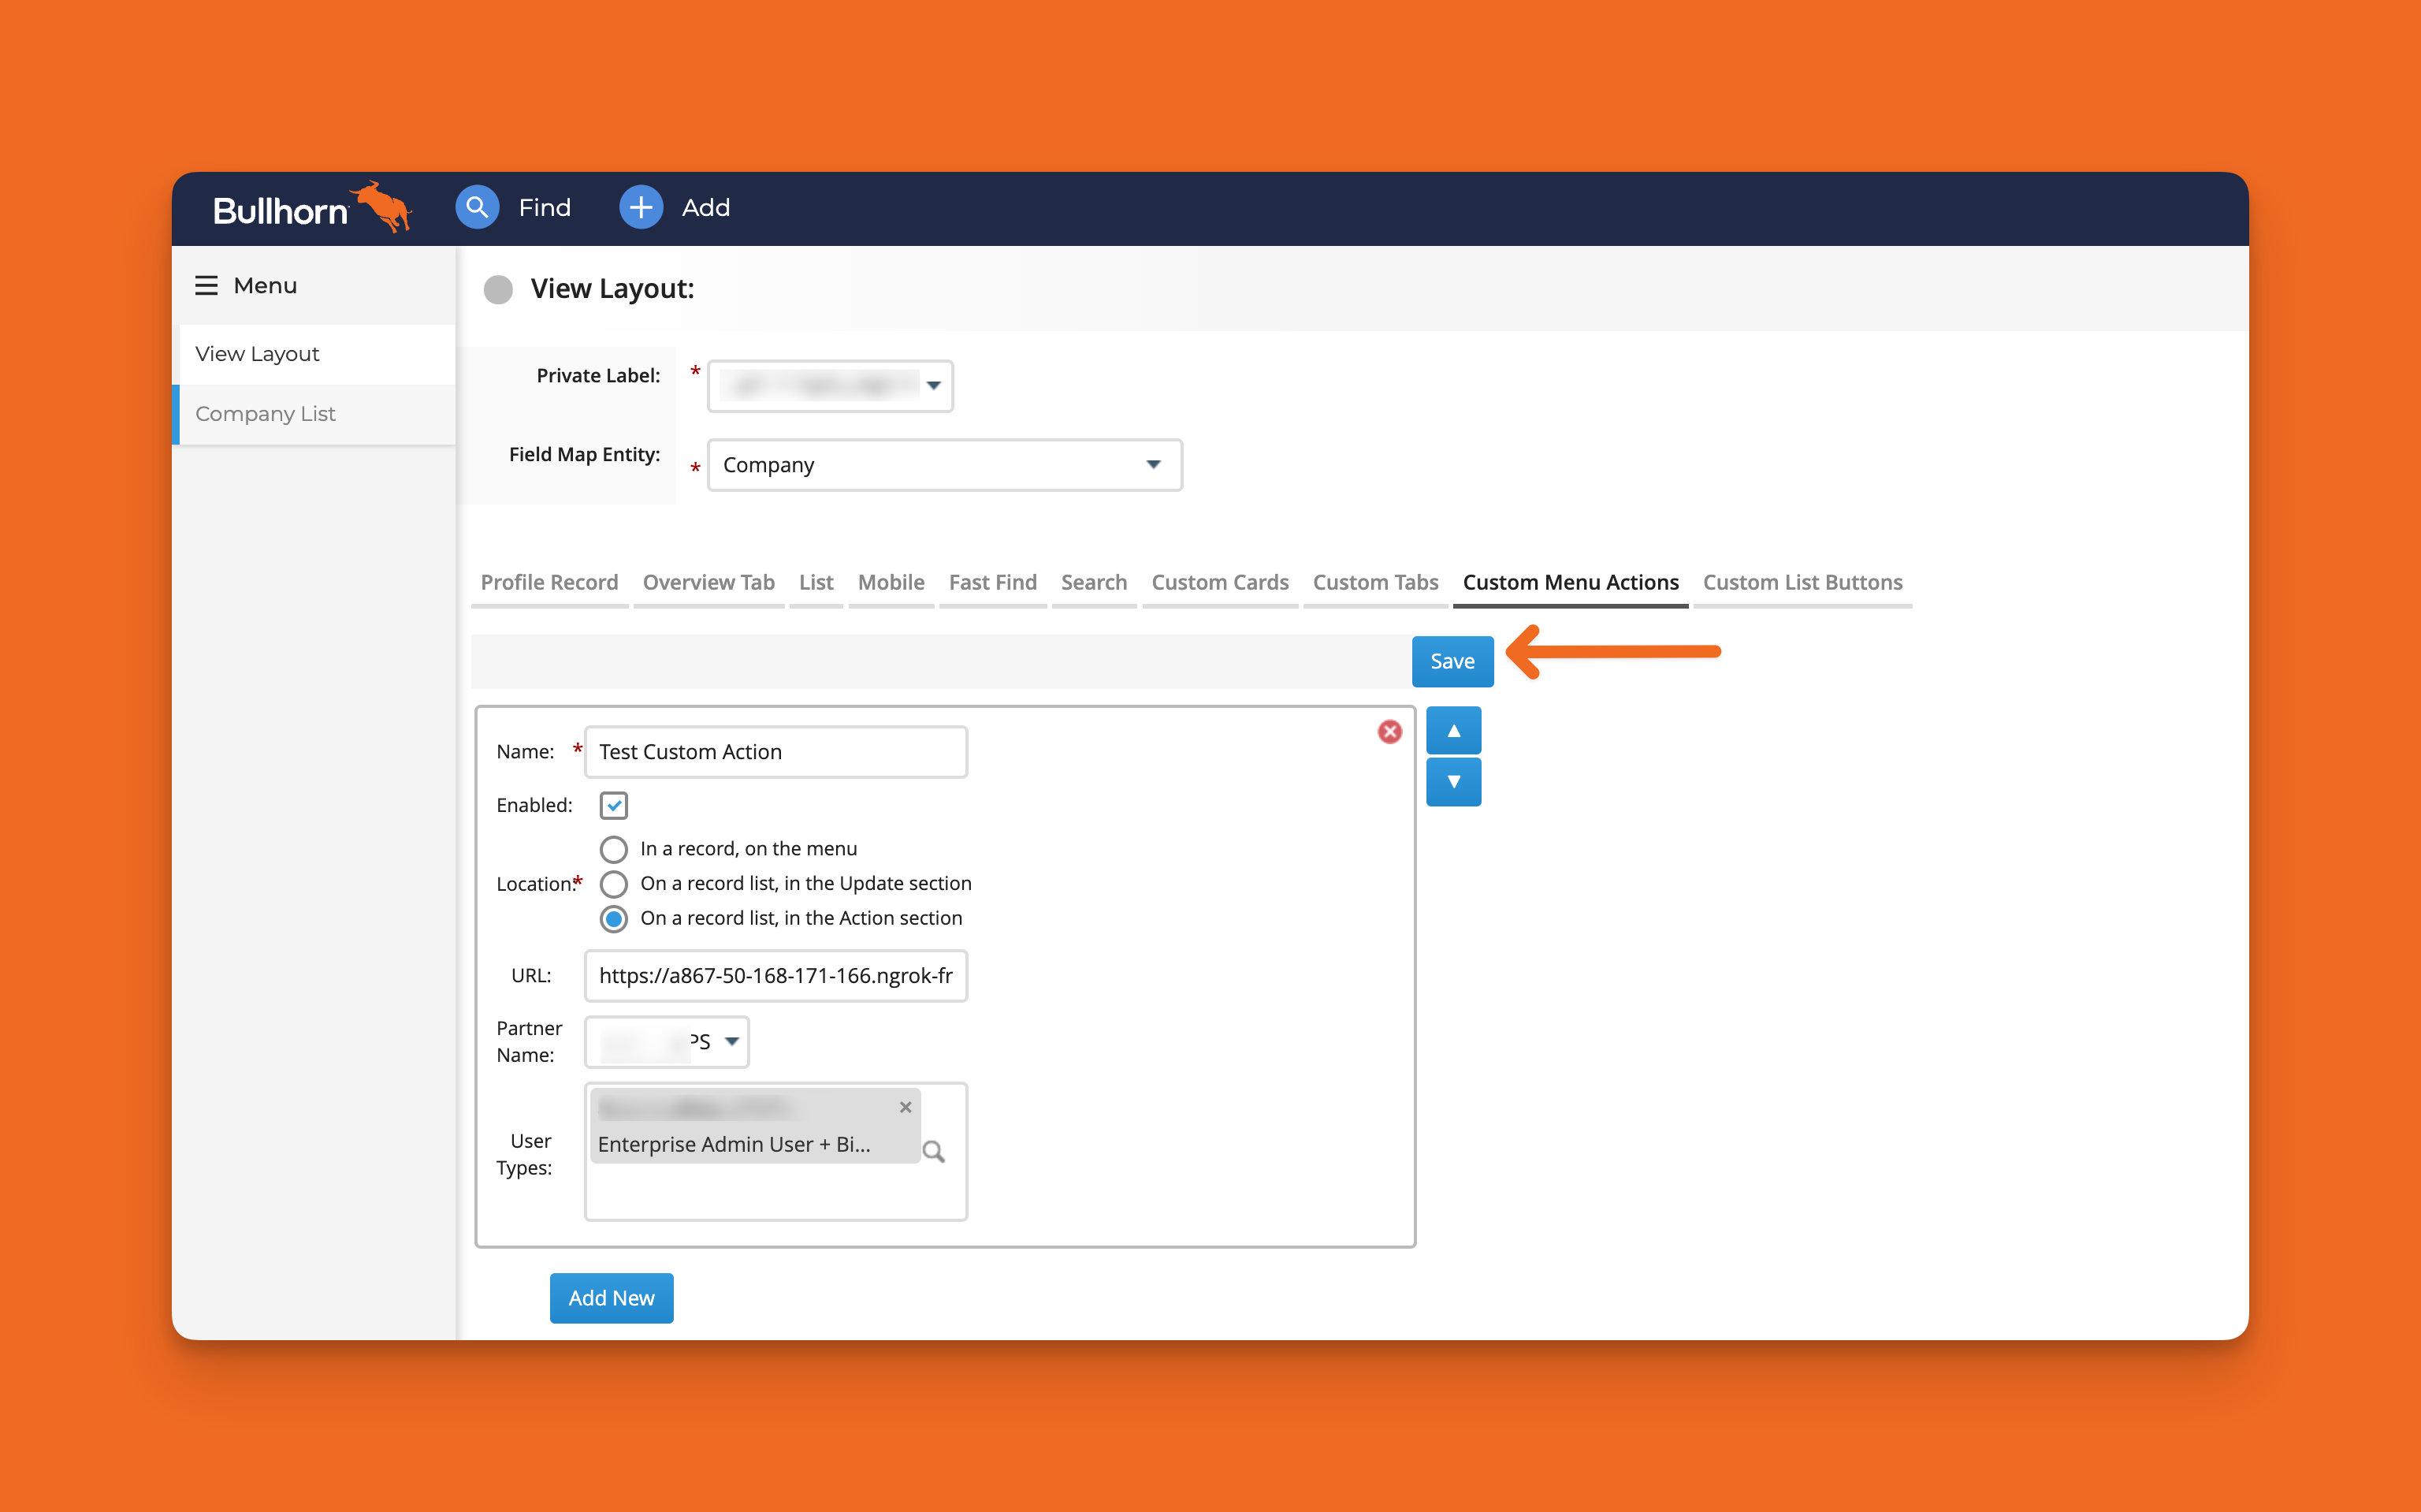Select 'On a record list, Update section'

pos(613,884)
